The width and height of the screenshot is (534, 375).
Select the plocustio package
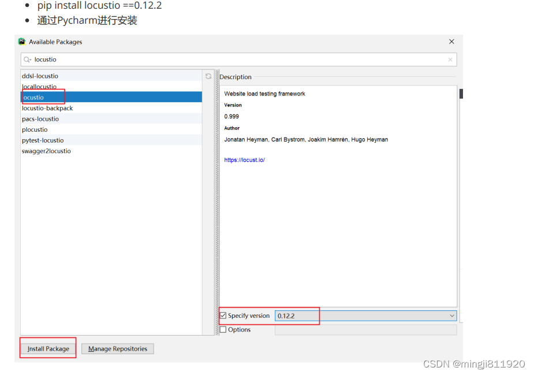[111, 129]
